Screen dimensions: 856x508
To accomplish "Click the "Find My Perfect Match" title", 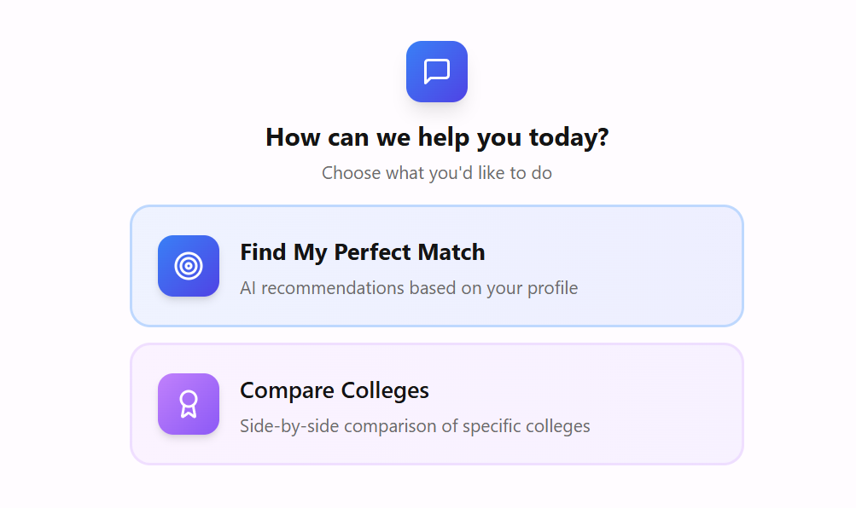I will (362, 252).
